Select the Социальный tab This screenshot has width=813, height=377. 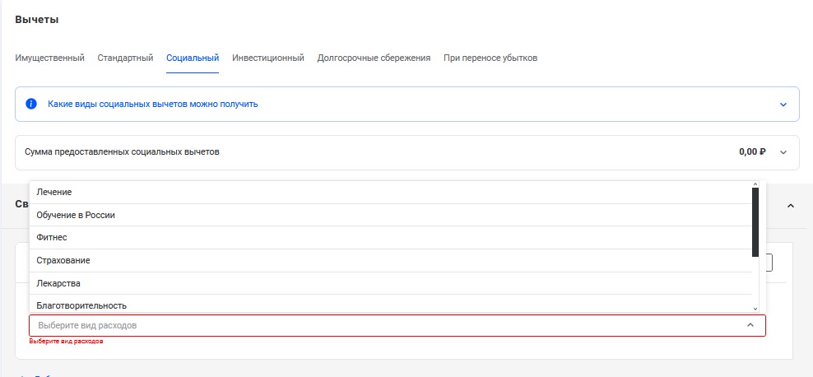click(x=192, y=58)
